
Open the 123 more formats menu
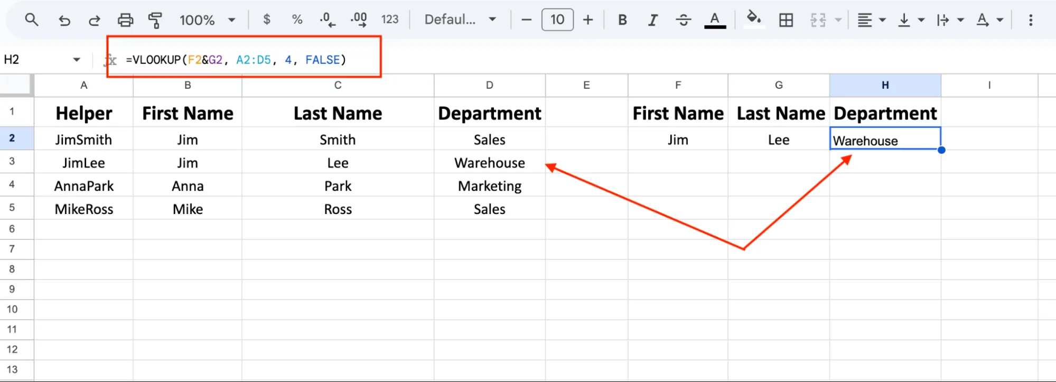[390, 20]
